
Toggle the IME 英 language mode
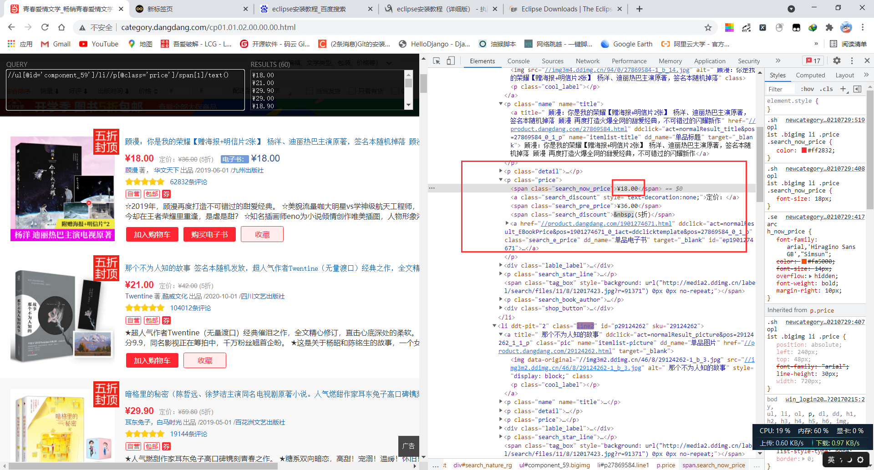click(x=831, y=460)
